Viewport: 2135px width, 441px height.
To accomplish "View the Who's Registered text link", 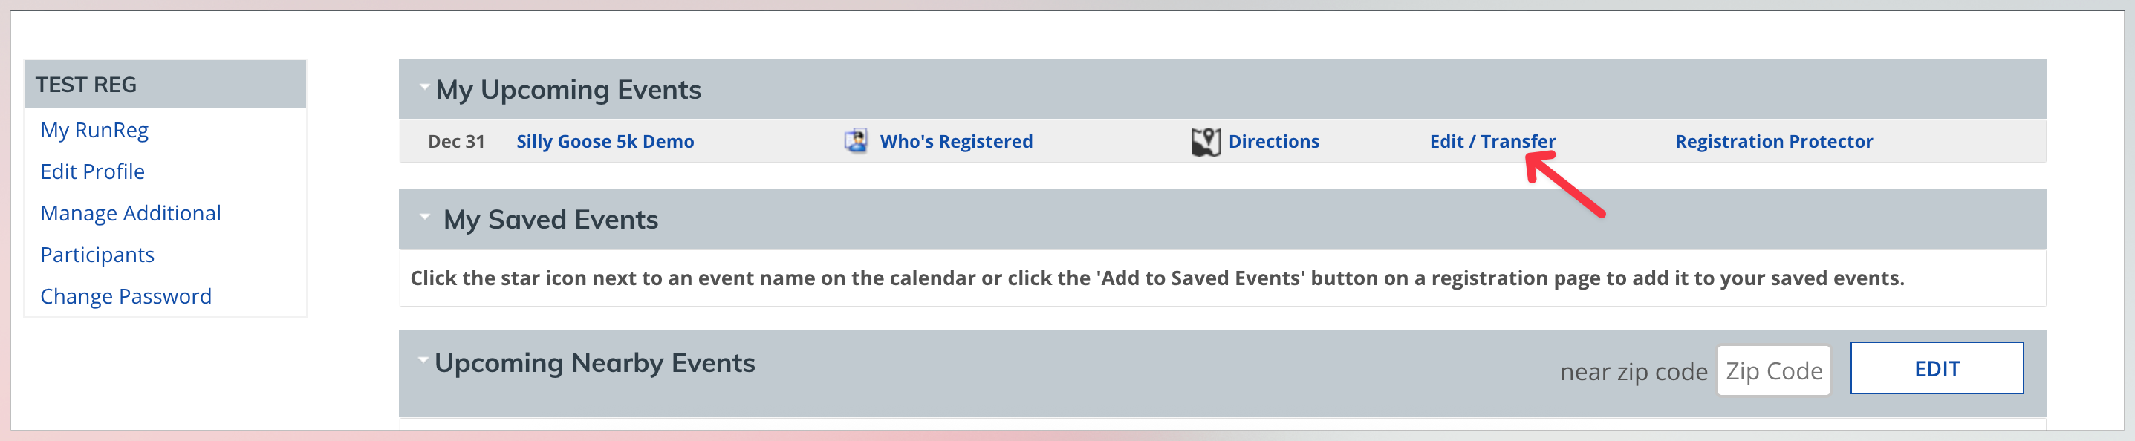I will (955, 142).
